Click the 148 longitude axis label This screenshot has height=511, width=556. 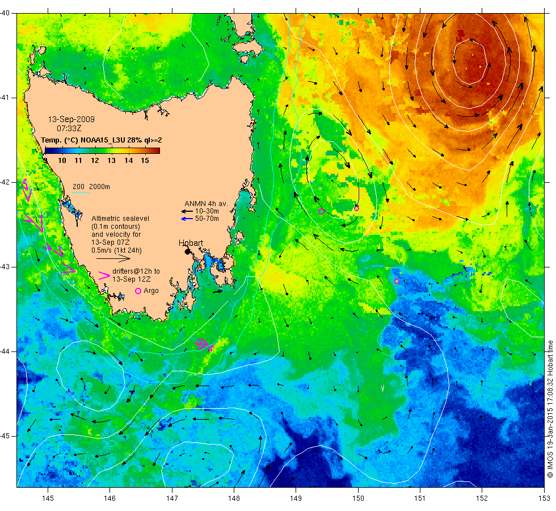point(234,499)
